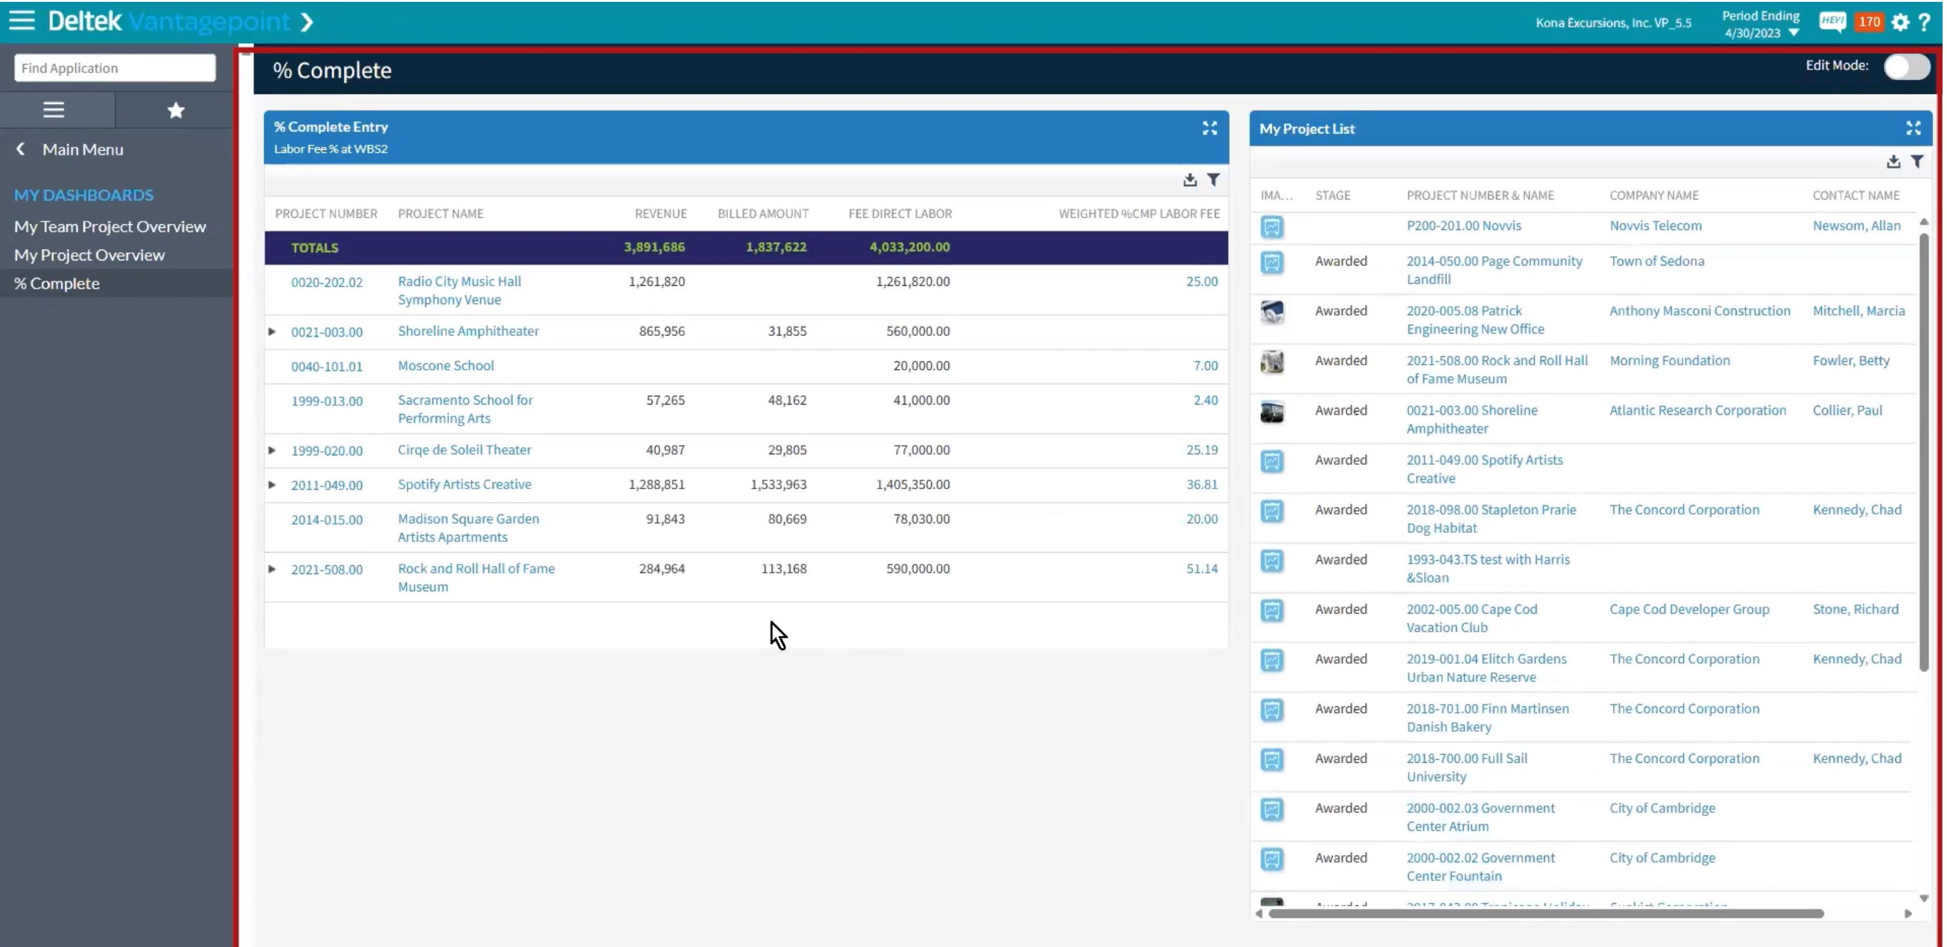Screen dimensions: 1947x947
Task: Click inside the Find Application search box
Action: click(x=114, y=67)
